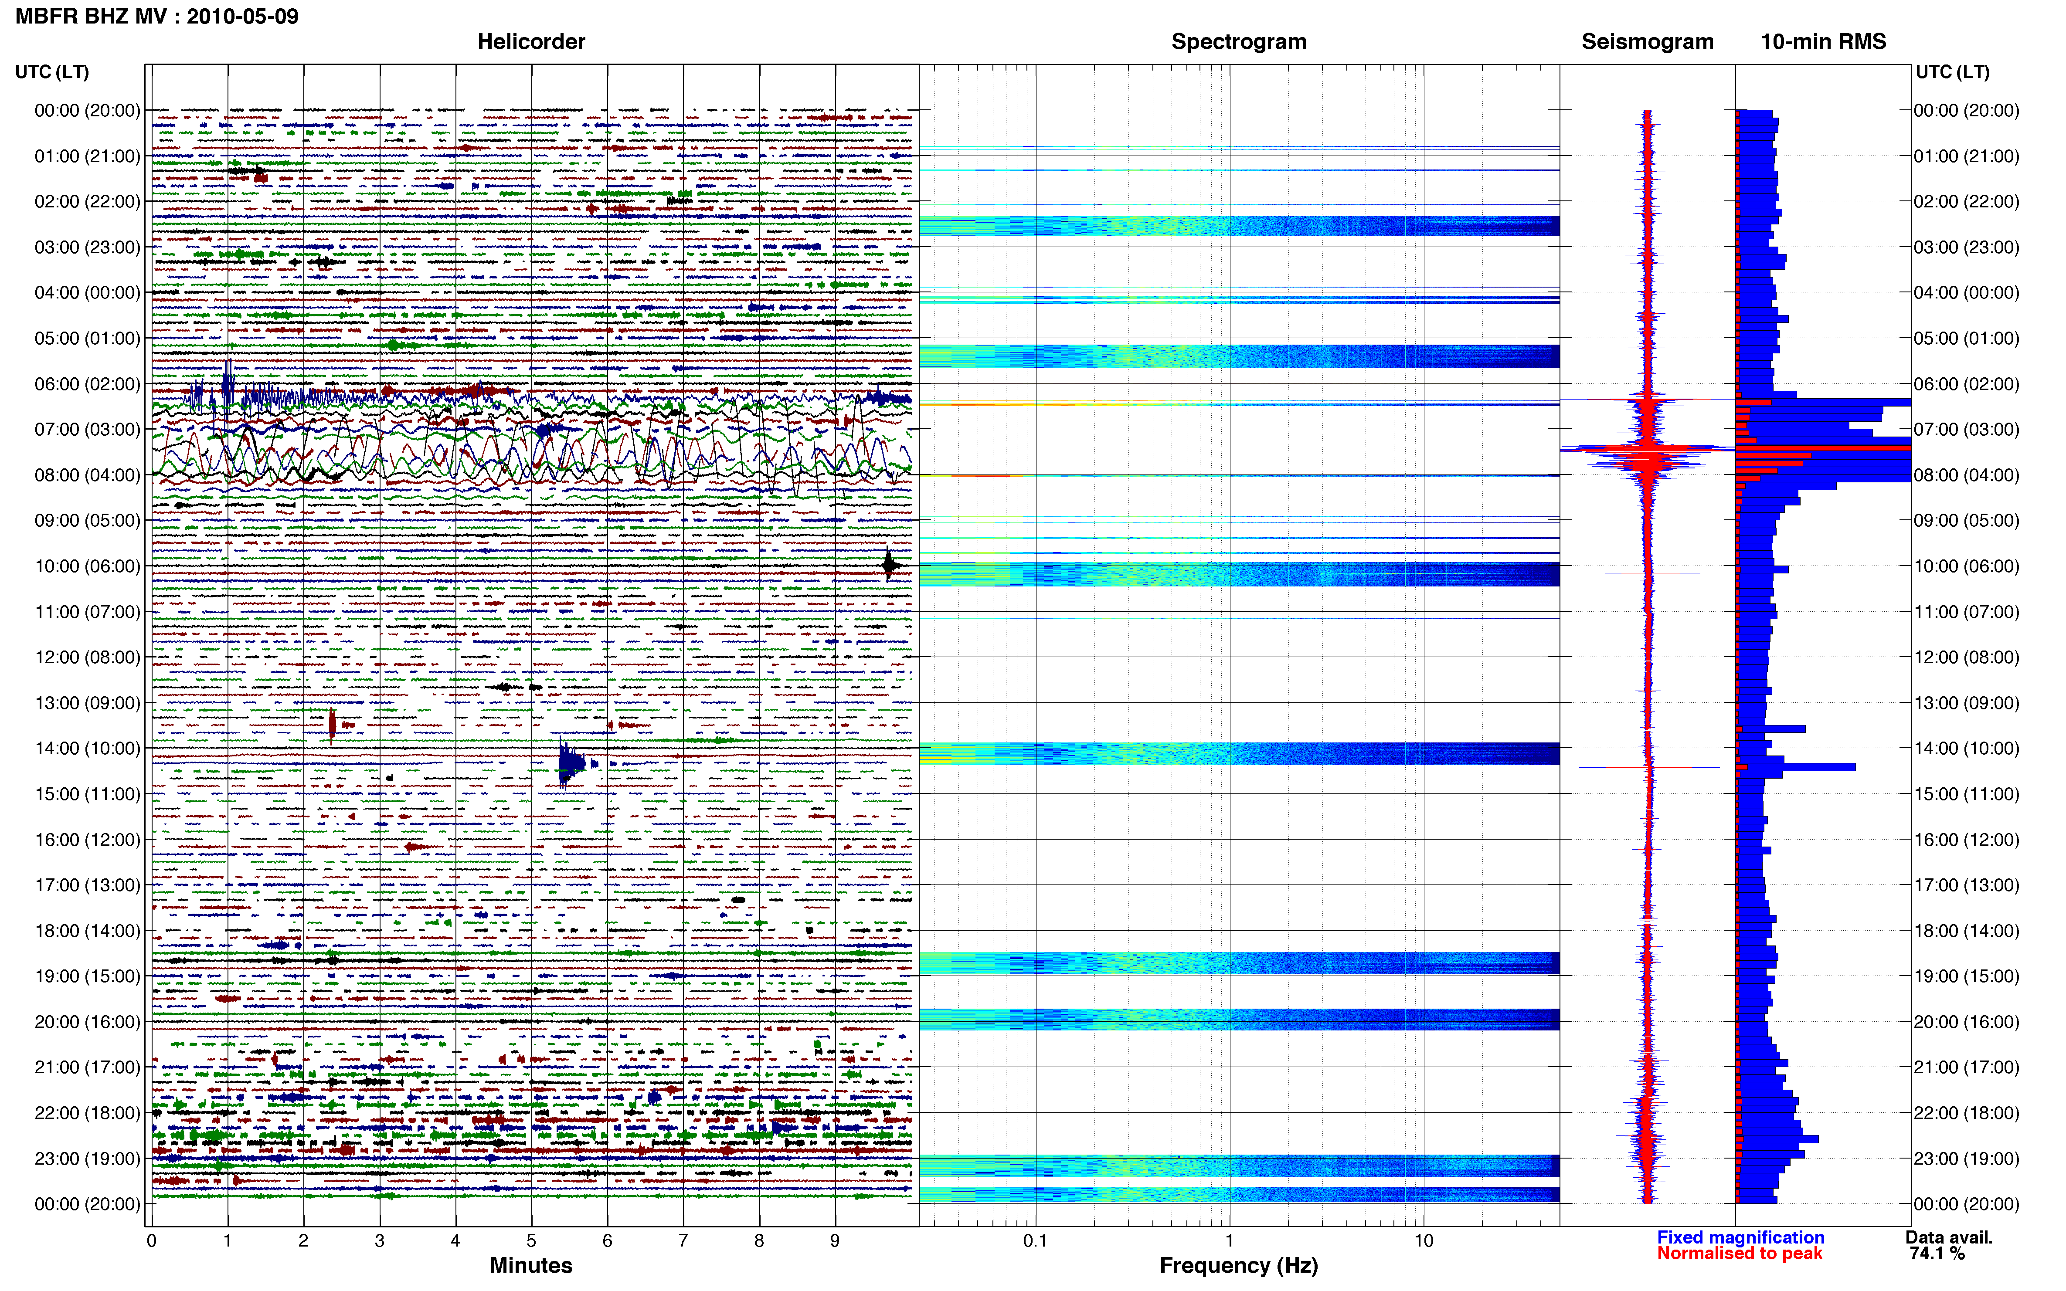The width and height of the screenshot is (2066, 1291).
Task: Click the 'Normalised to peak' legend text
Action: (1740, 1254)
